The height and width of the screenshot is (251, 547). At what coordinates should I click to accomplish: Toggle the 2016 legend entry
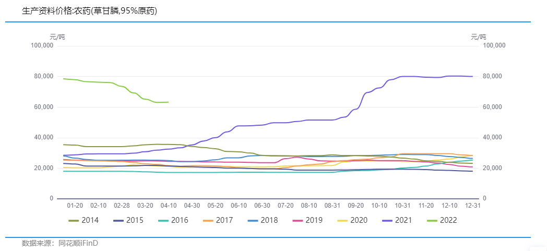coord(173,221)
